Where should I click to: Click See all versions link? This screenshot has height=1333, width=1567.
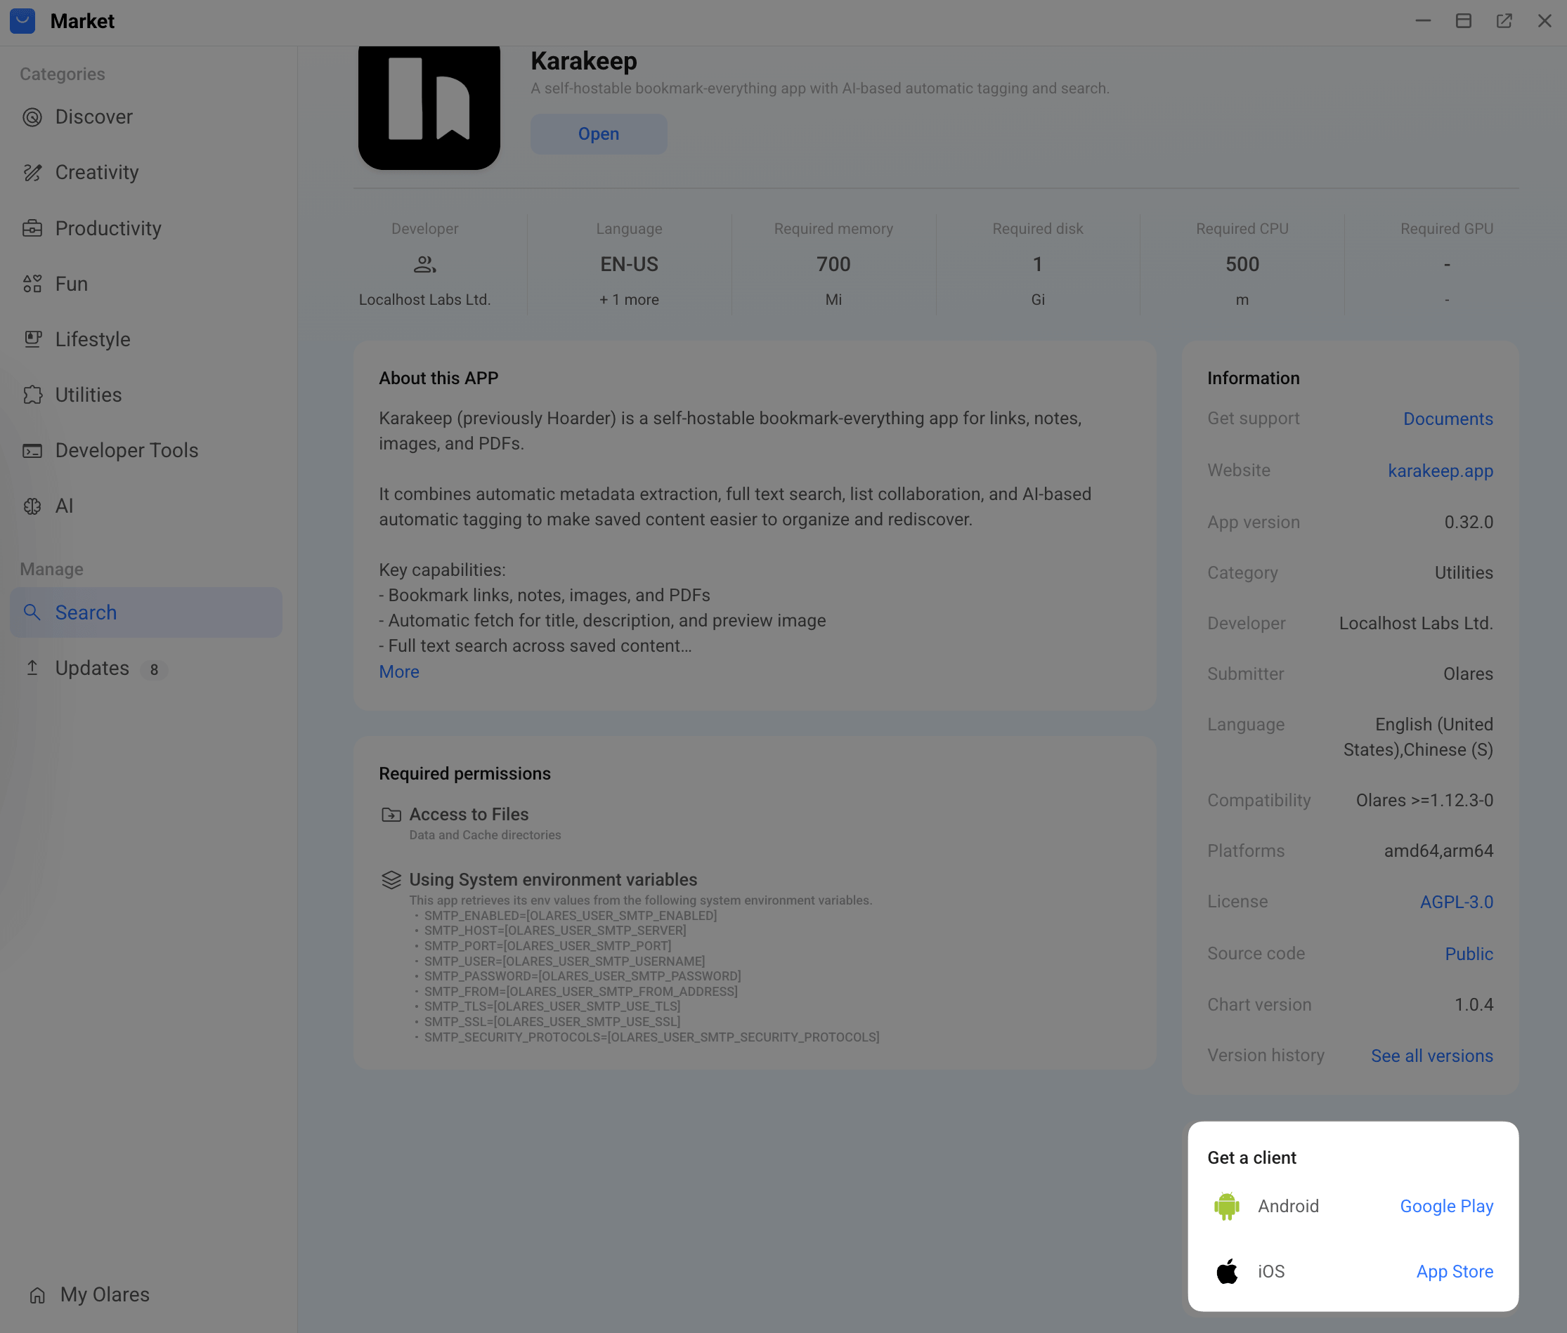1431,1056
